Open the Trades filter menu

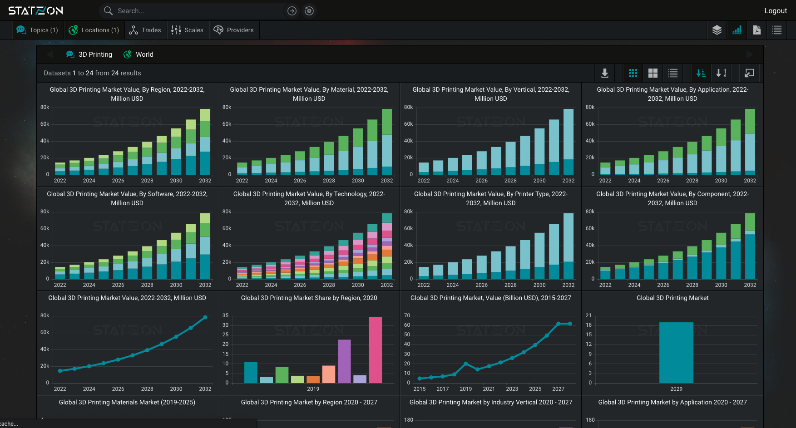145,30
